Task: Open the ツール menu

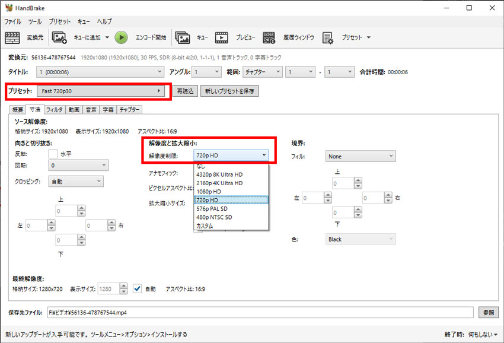Action: (35, 21)
